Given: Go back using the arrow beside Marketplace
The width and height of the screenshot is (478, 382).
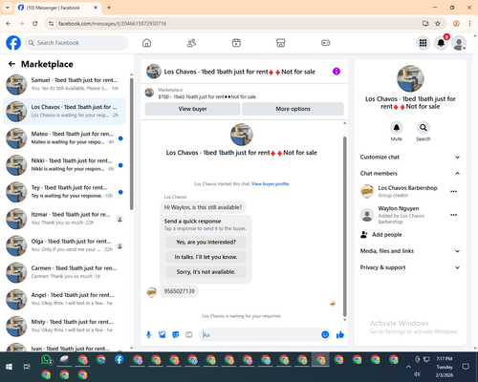Looking at the screenshot, I should [x=11, y=64].
